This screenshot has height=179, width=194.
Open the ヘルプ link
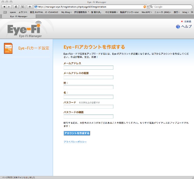click(186, 26)
